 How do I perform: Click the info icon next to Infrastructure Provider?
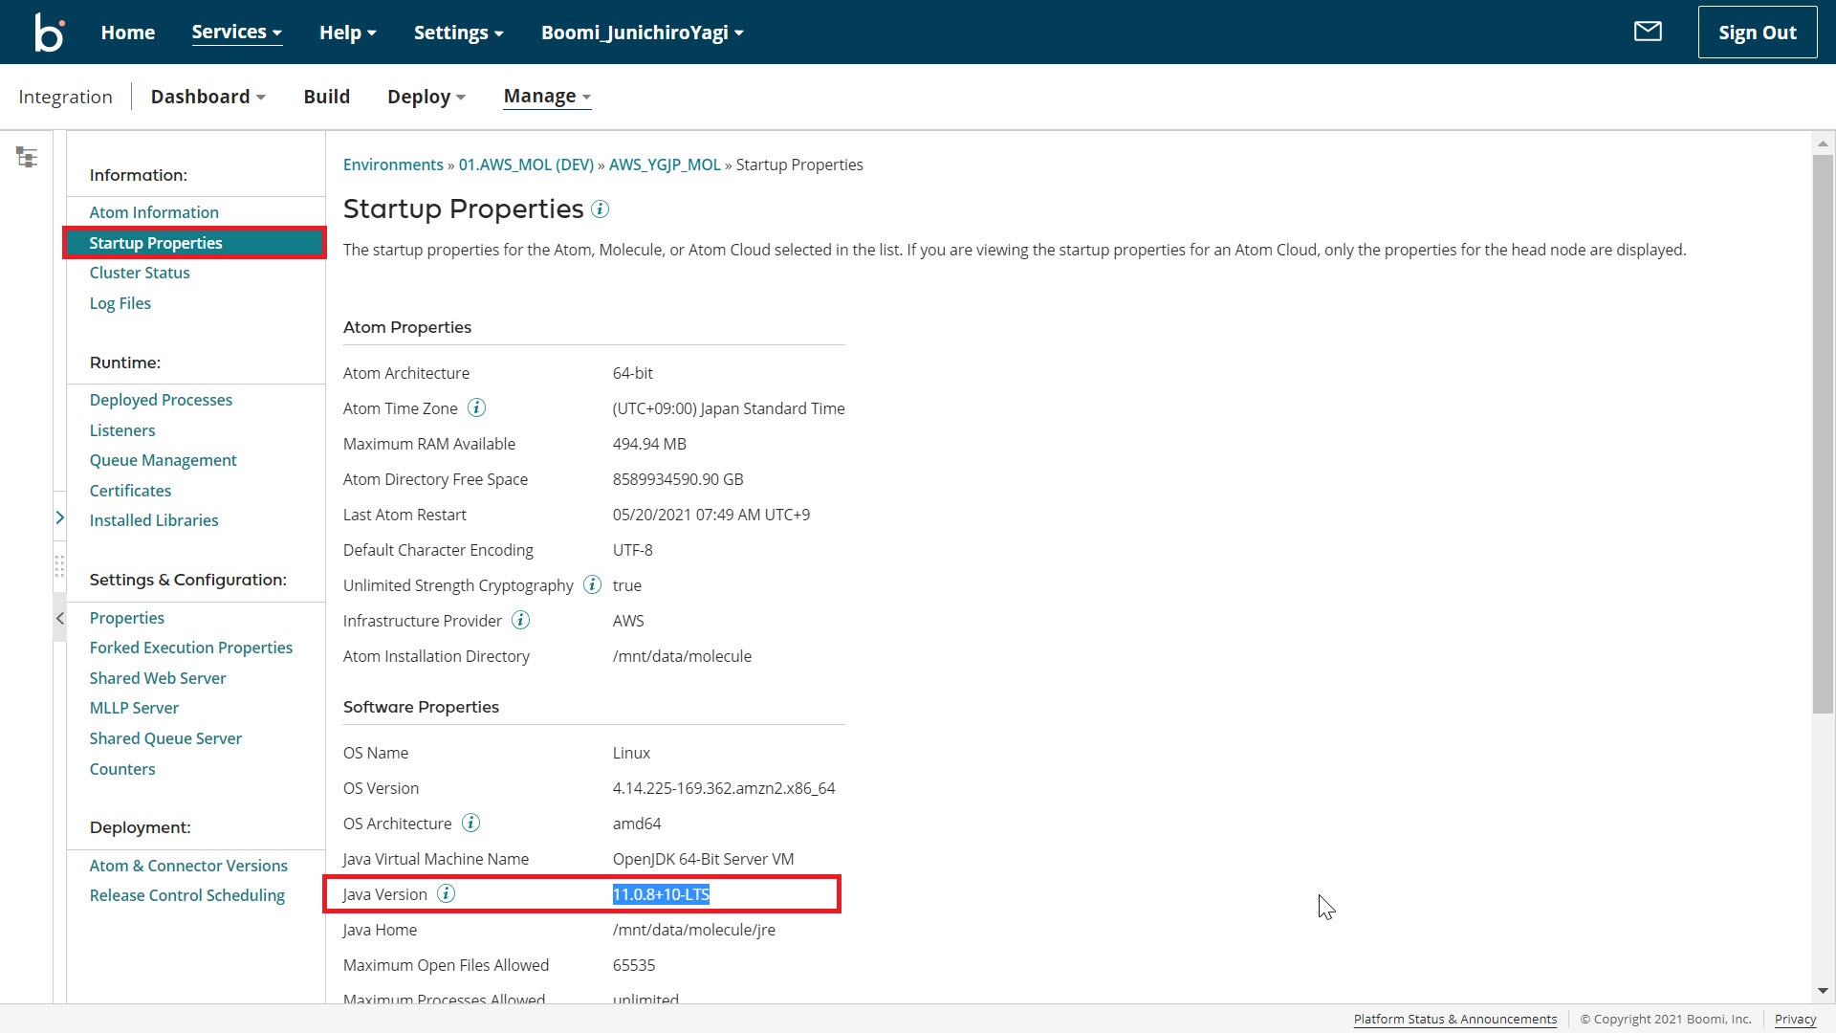click(x=519, y=620)
